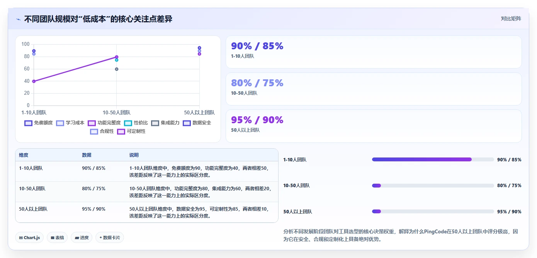
Task: Click the chart point at 10-50人团队 value 60
Action: click(117, 69)
